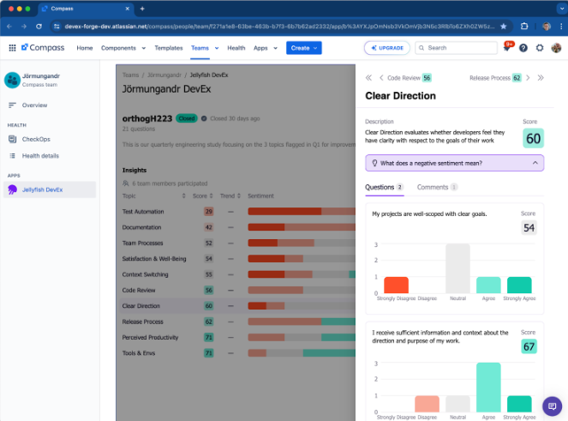Image resolution: width=568 pixels, height=421 pixels.
Task: Click the Upgrade button
Action: click(386, 48)
